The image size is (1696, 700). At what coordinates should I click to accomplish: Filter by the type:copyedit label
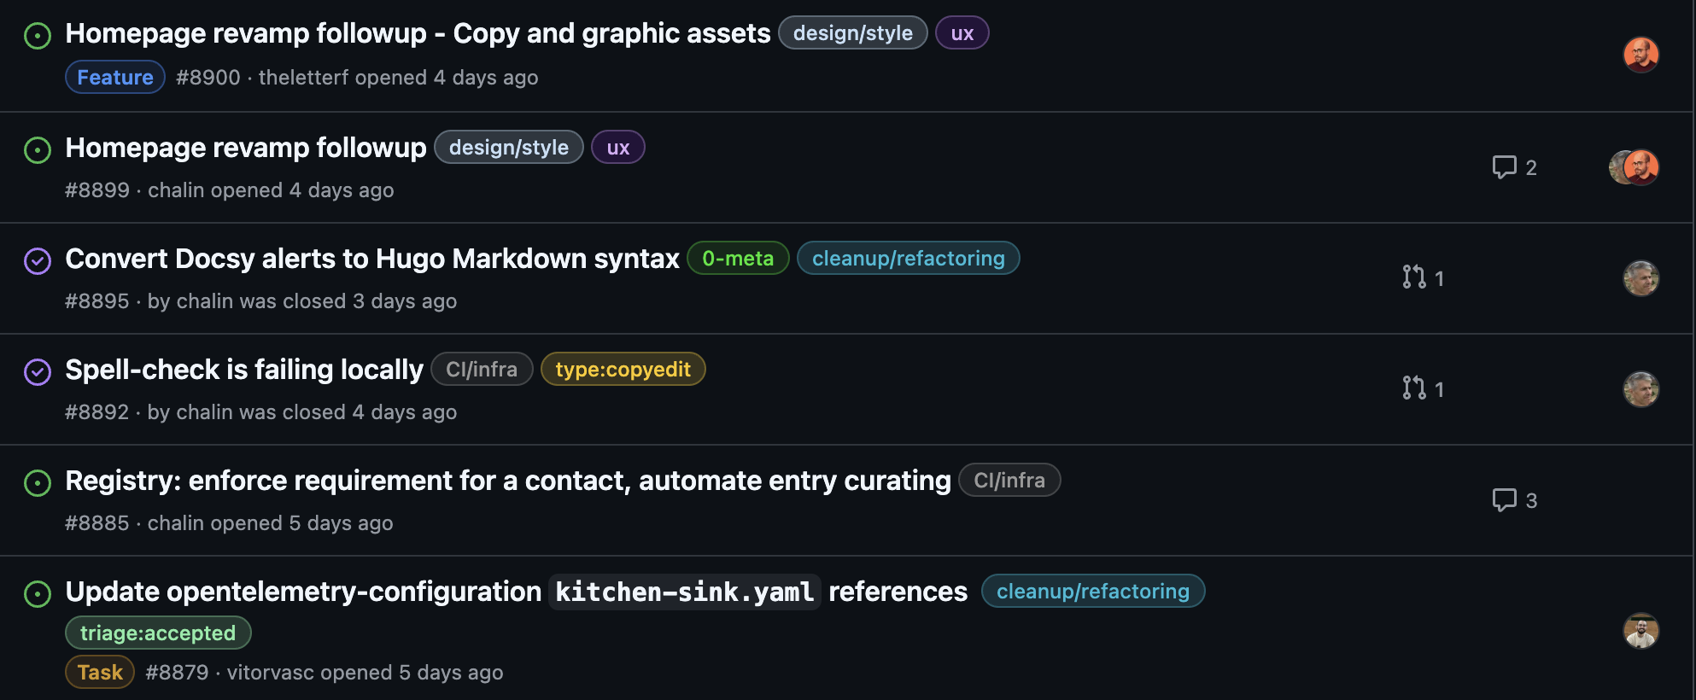point(623,370)
